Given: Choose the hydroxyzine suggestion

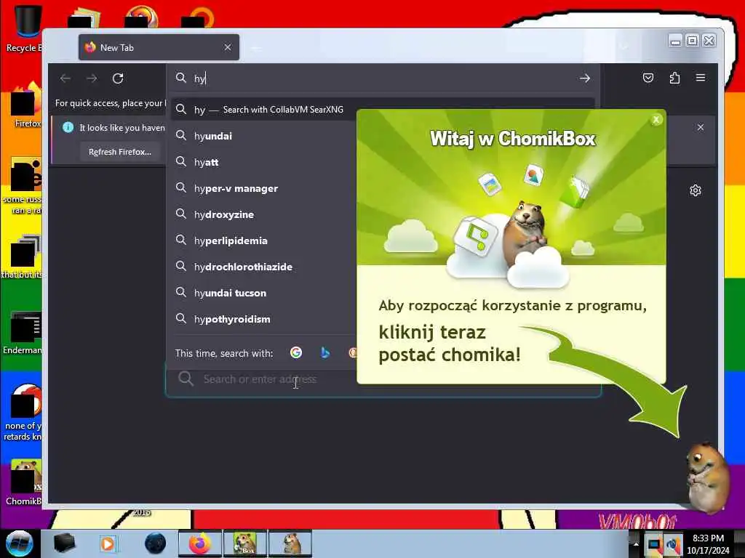Looking at the screenshot, I should (263, 214).
